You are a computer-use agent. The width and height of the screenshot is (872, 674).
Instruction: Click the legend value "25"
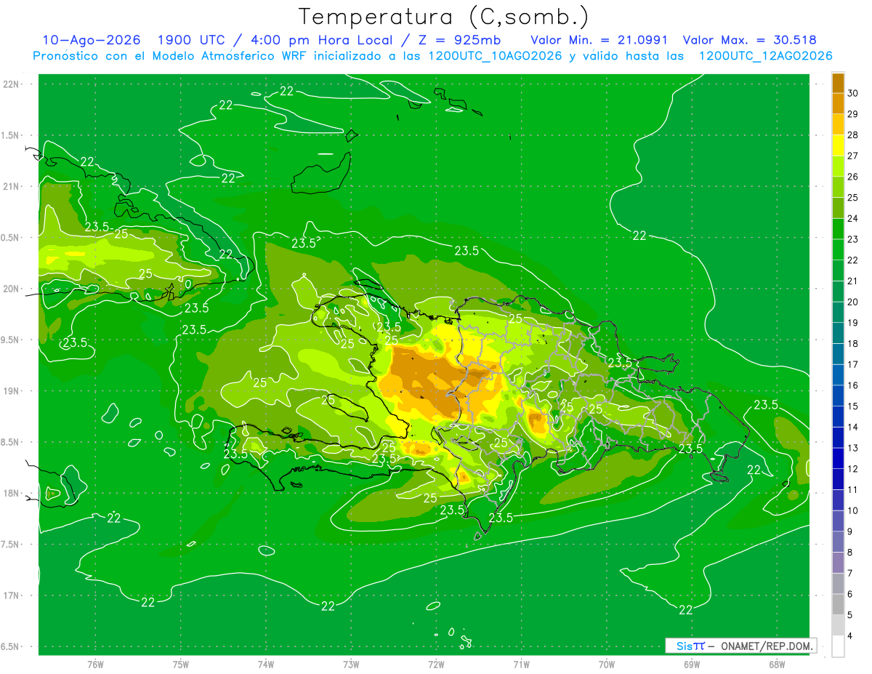click(852, 197)
